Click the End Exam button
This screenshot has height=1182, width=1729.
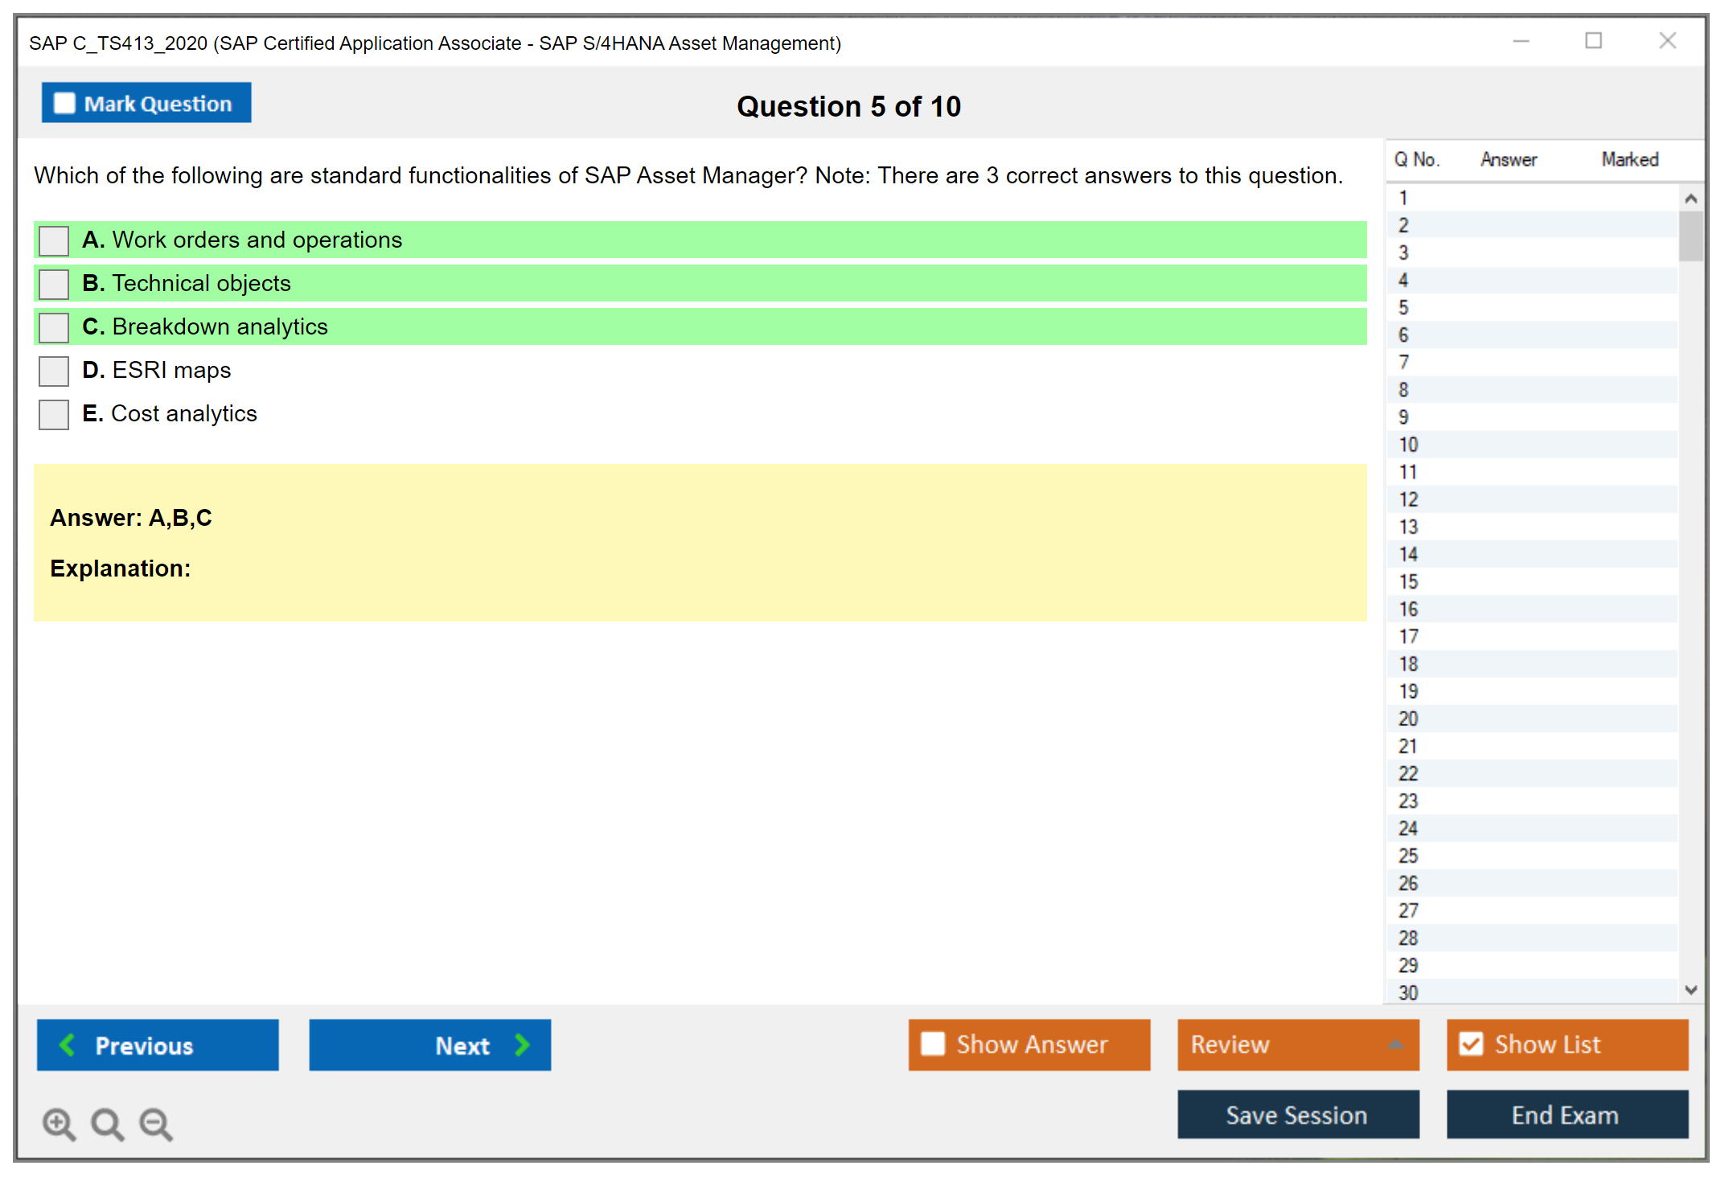coord(1566,1114)
